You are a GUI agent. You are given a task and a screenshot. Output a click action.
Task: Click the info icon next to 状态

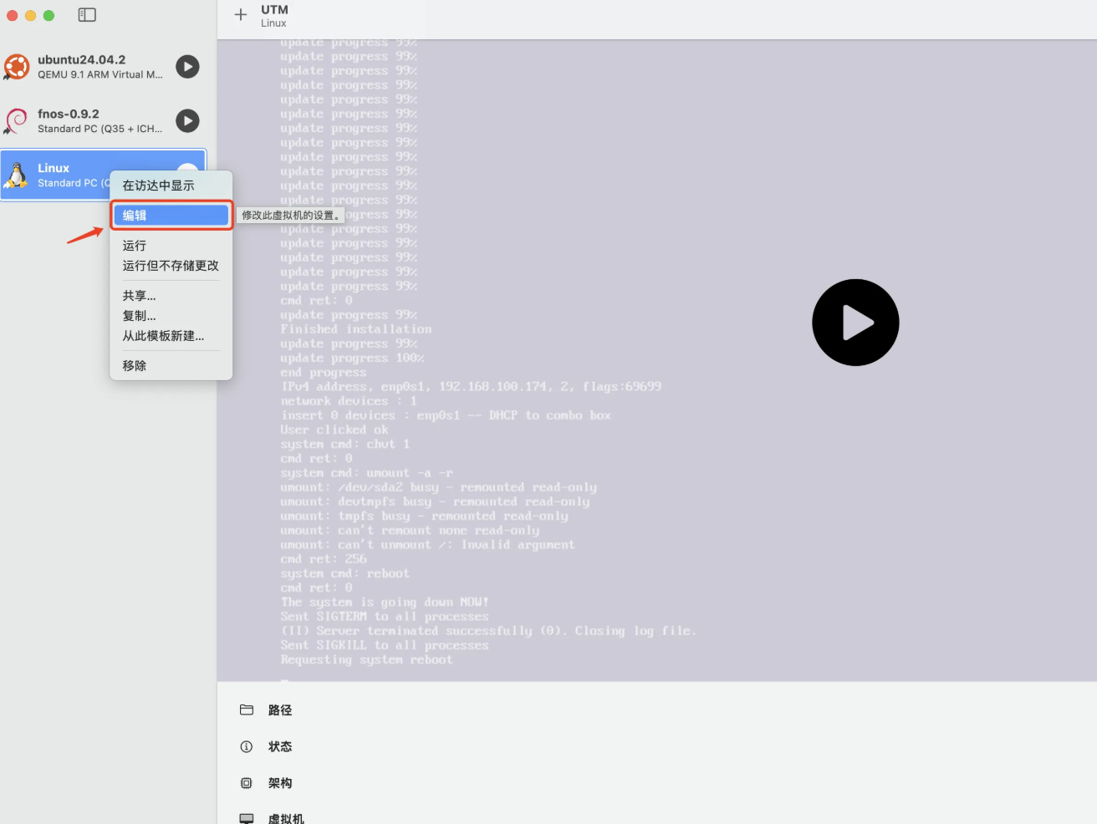pyautogui.click(x=247, y=747)
